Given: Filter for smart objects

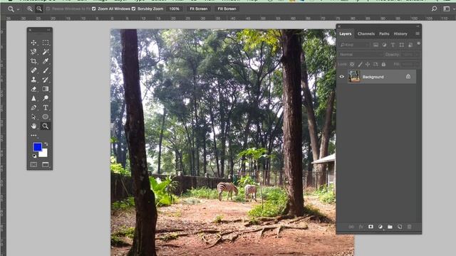Looking at the screenshot, I should click(x=410, y=45).
